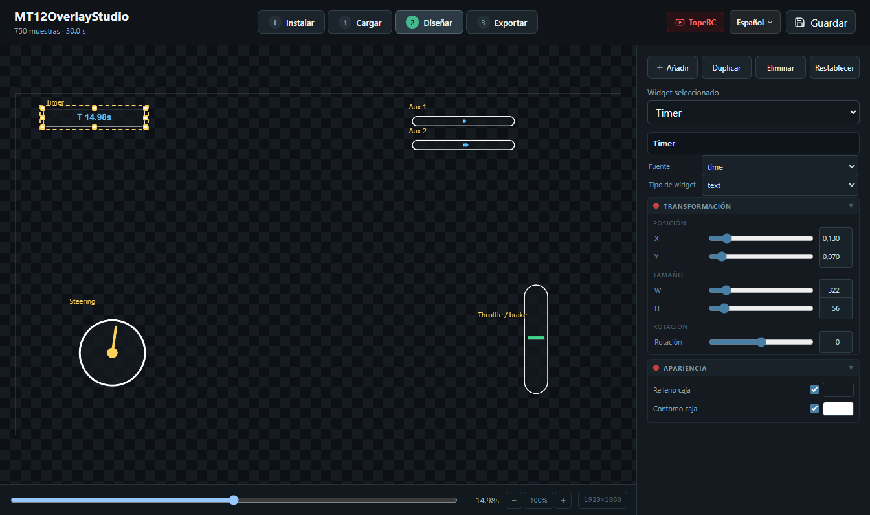
Task: Toggle the Contorno caja checkbox
Action: (815, 409)
